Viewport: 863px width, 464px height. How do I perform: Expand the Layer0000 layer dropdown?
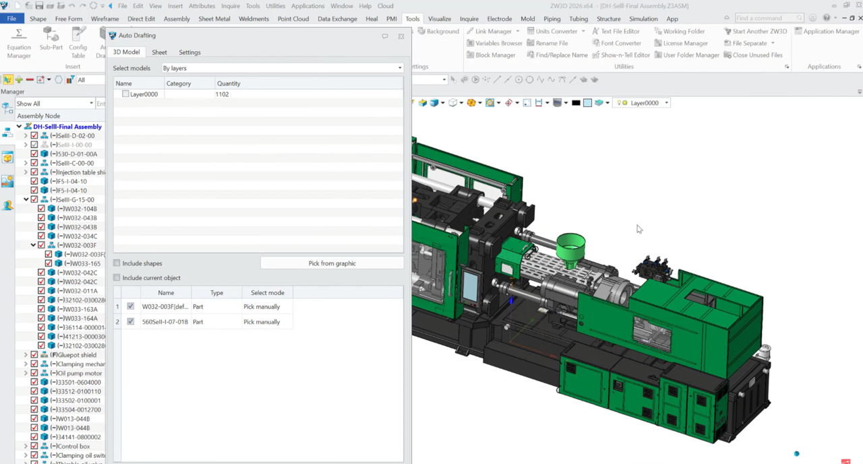(x=666, y=103)
